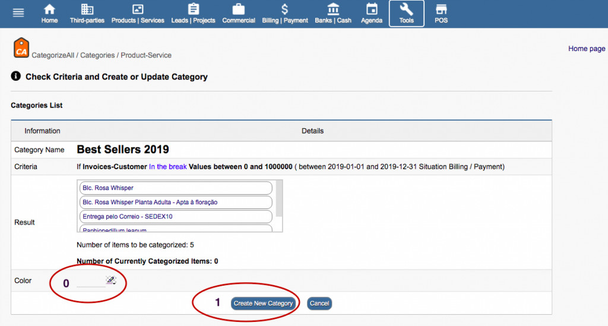Open Third-parties module
Image resolution: width=608 pixels, height=326 pixels.
point(87,14)
